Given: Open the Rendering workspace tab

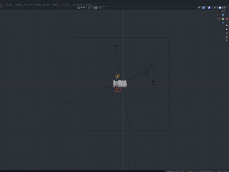Looking at the screenshot, I should [x=56, y=5].
